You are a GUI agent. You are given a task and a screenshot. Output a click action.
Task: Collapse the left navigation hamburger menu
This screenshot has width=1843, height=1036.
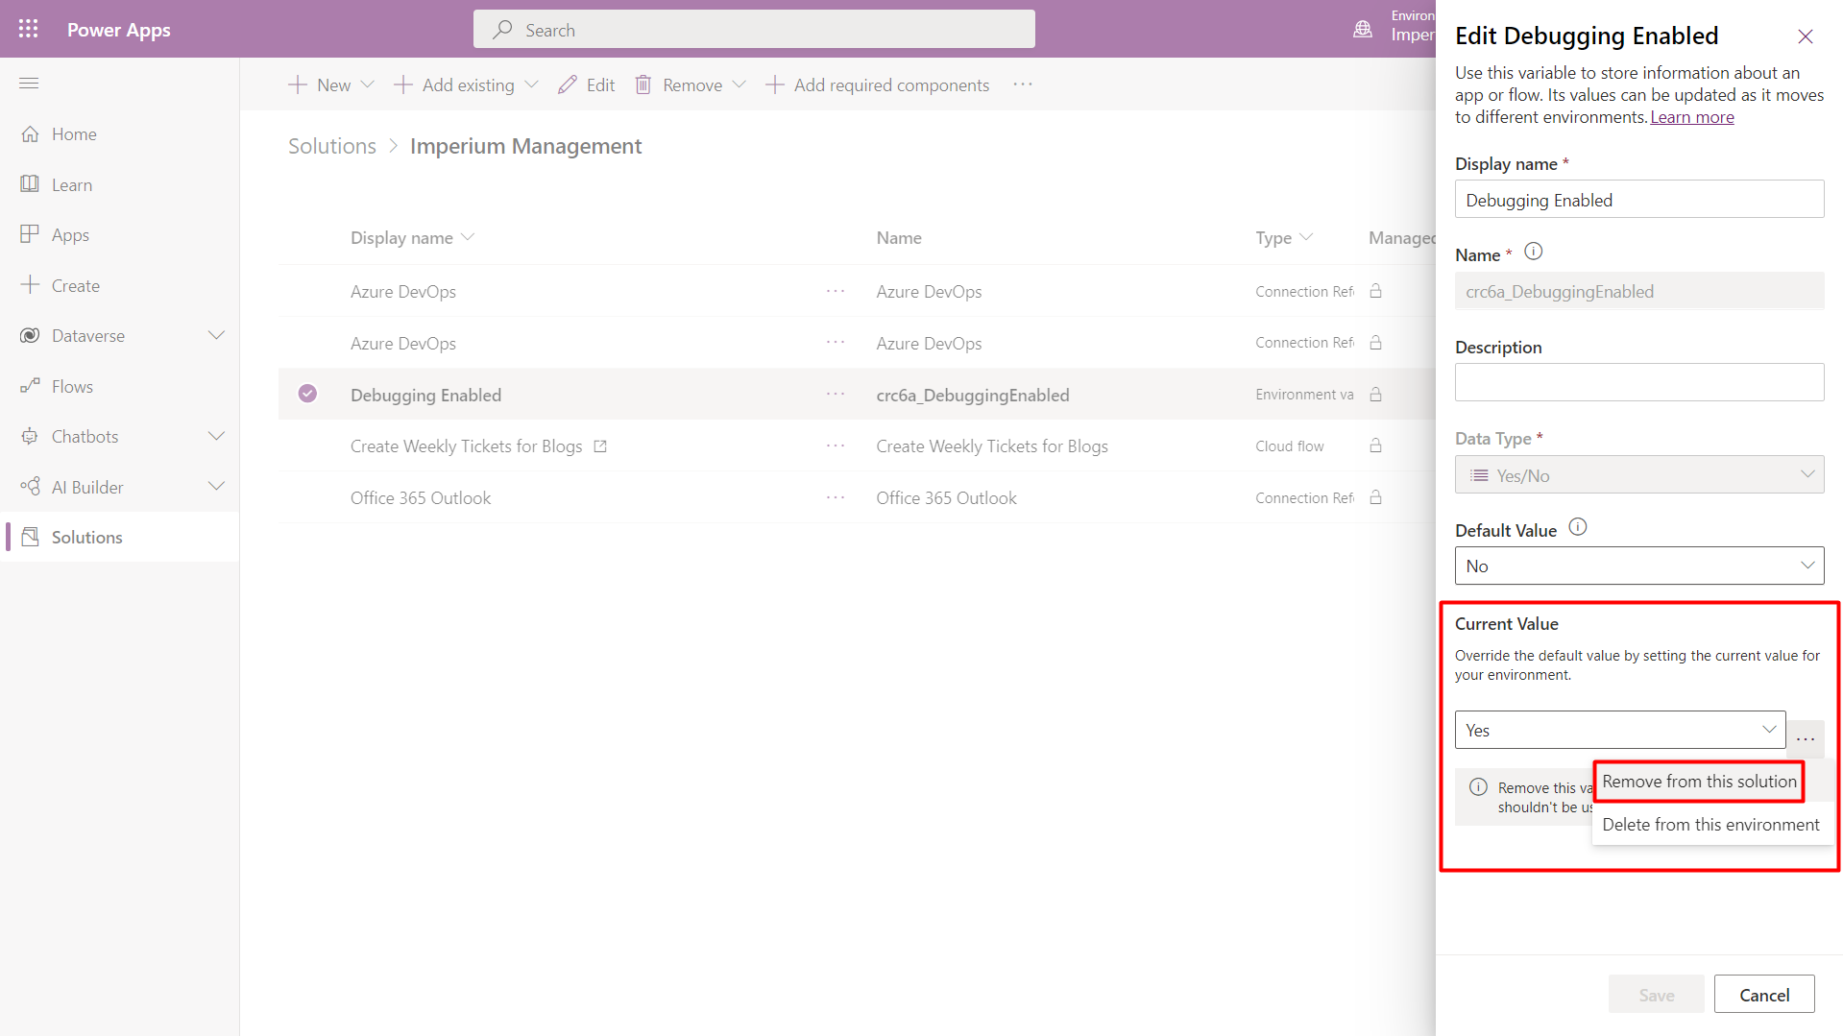[29, 84]
